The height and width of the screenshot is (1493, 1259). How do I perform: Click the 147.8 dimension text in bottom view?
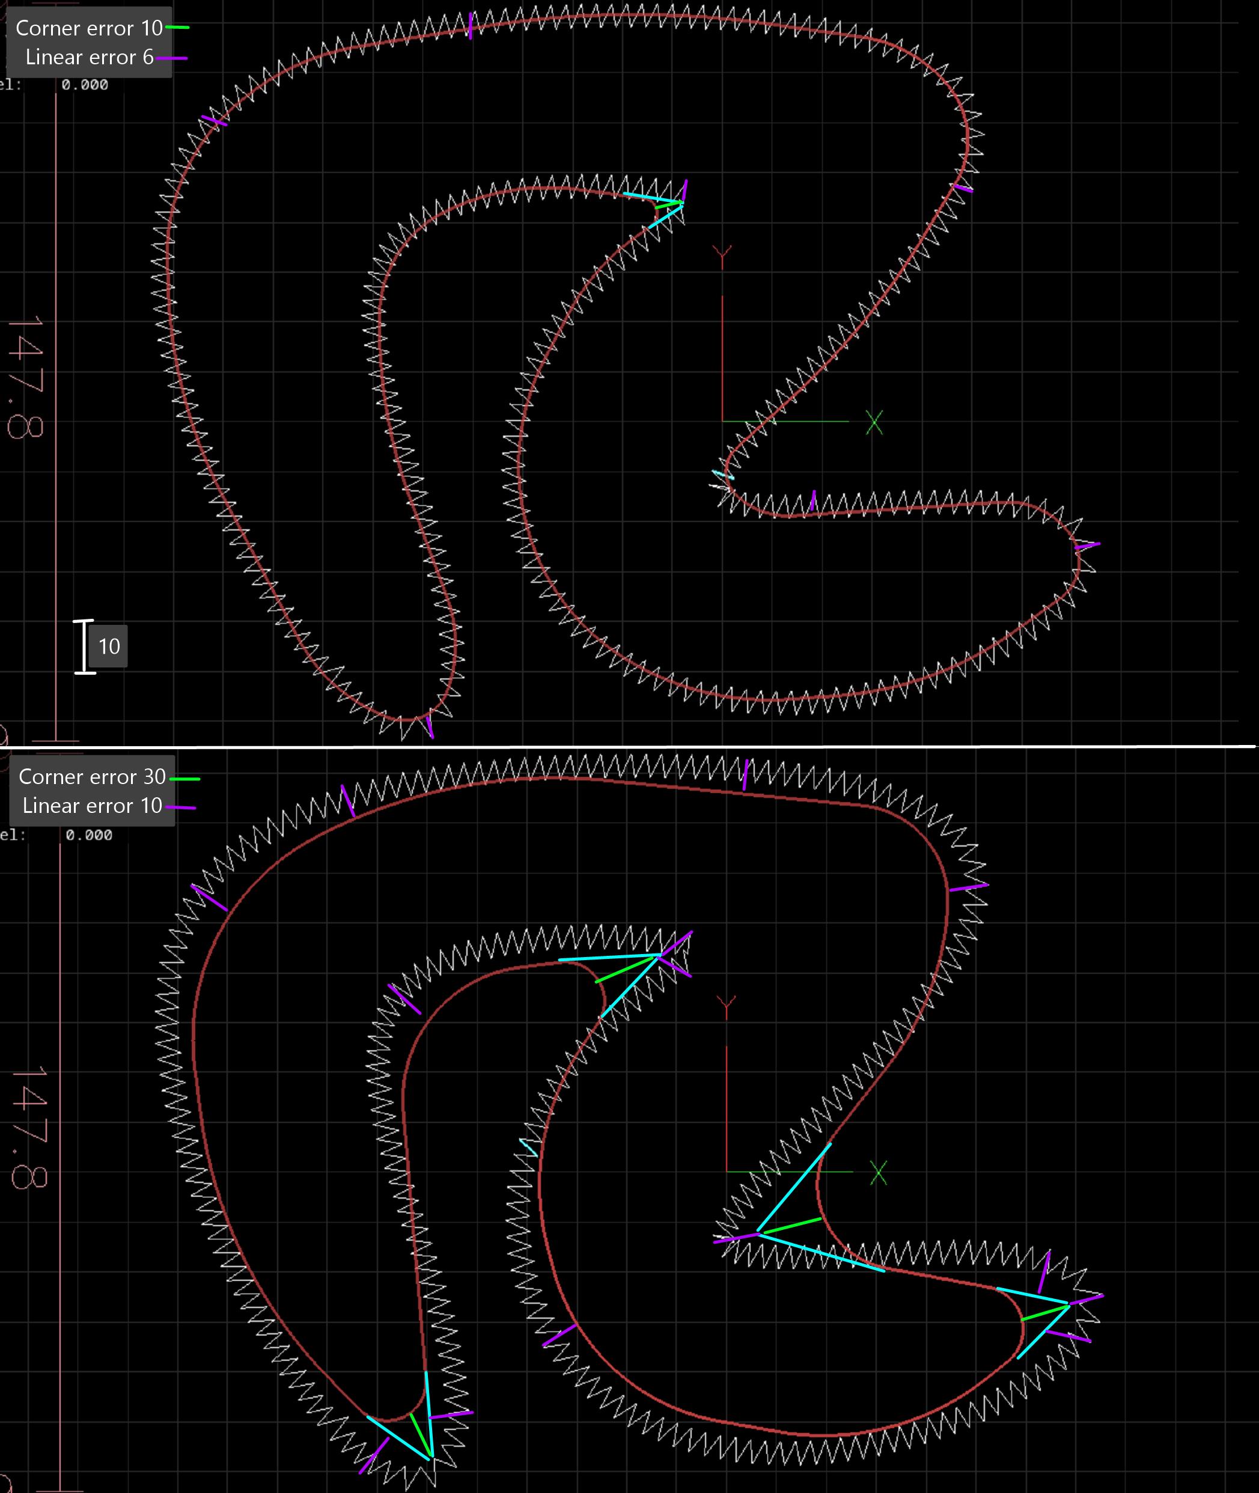(x=30, y=1128)
